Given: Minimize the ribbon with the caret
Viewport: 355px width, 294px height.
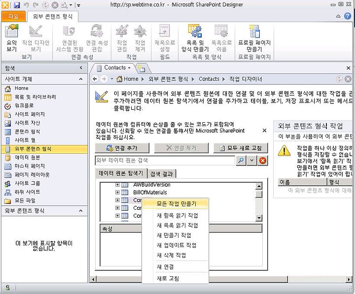Looking at the screenshot, I should (x=338, y=16).
